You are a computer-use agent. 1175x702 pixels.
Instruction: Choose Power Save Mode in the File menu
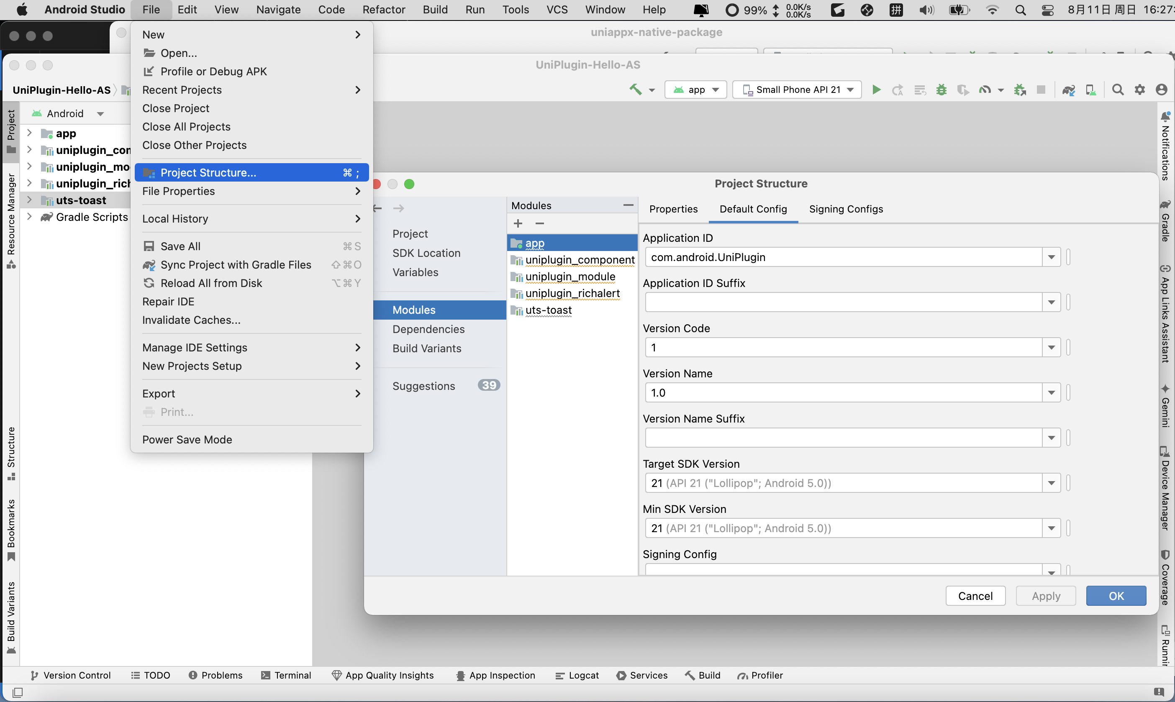[x=251, y=439]
